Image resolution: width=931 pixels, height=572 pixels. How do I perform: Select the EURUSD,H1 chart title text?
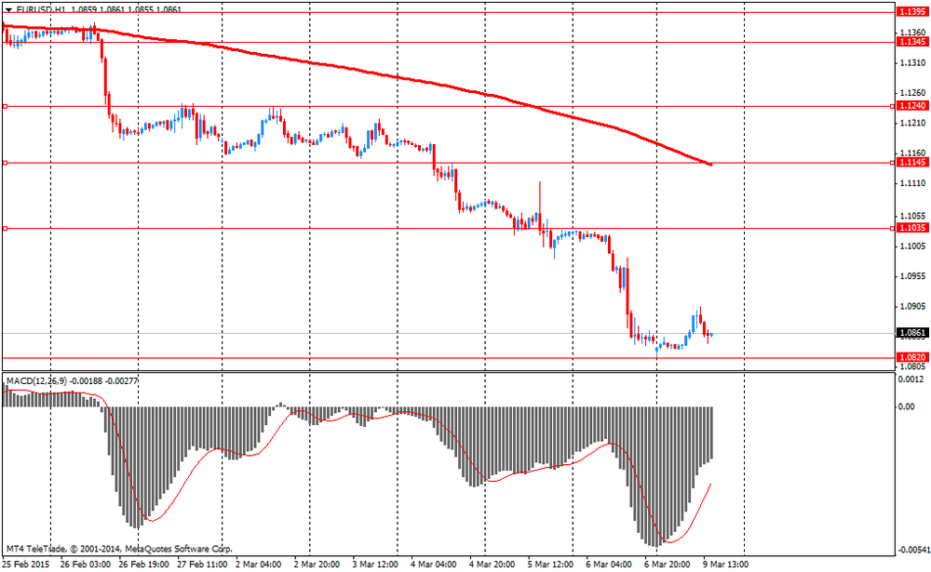[40, 9]
